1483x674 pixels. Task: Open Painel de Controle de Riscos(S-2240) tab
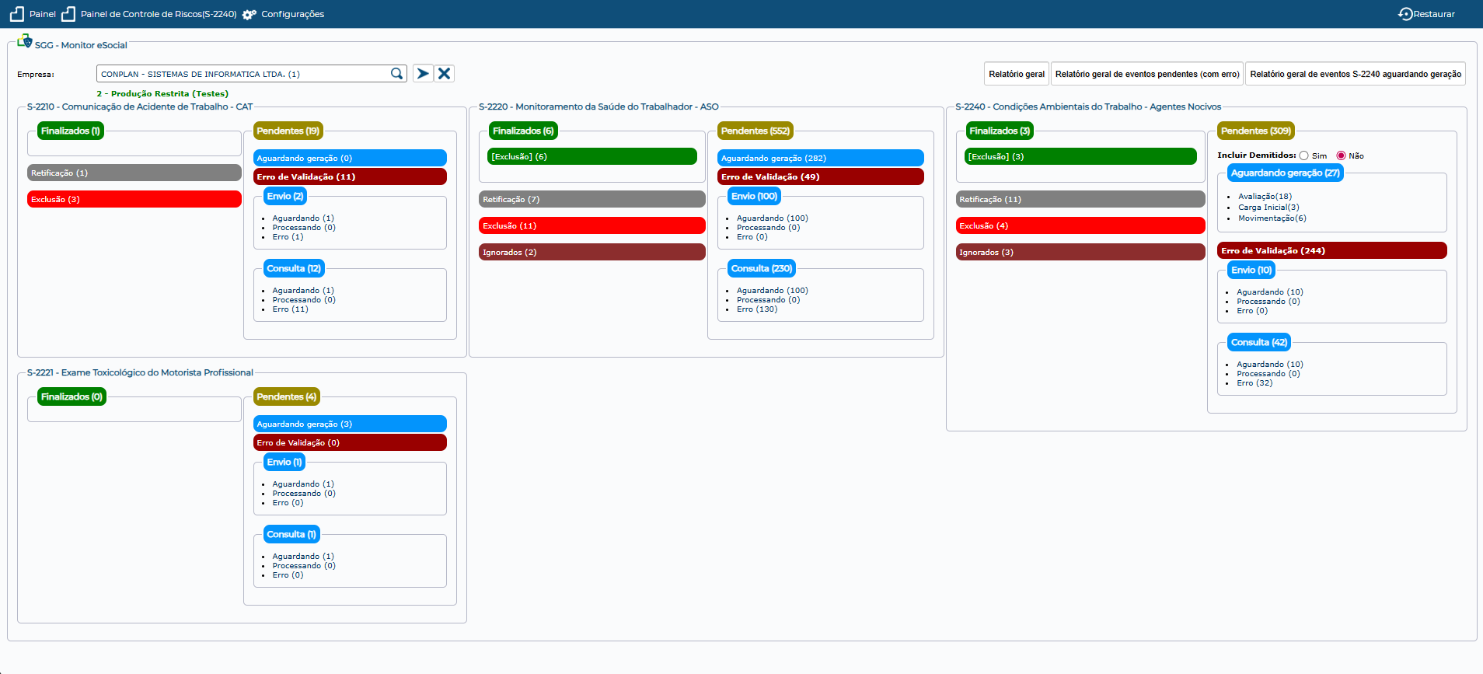tap(159, 14)
